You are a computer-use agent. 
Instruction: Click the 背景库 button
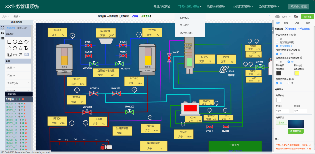[x=281, y=122]
